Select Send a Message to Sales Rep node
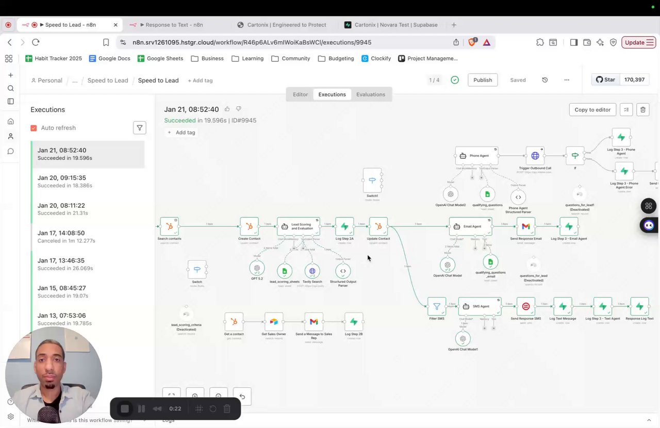This screenshot has height=428, width=660. pos(313,322)
